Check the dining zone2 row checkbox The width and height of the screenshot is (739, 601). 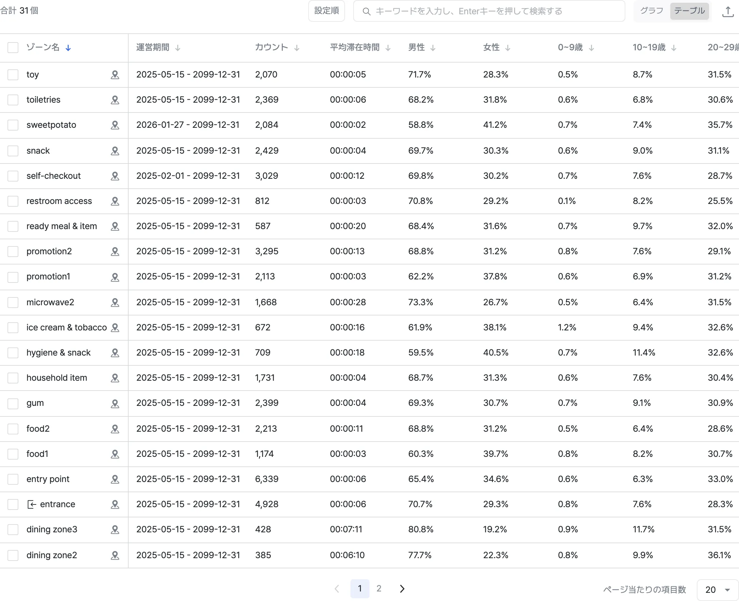pos(13,555)
